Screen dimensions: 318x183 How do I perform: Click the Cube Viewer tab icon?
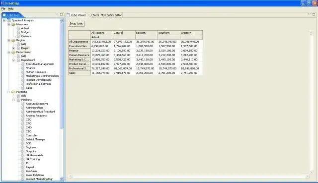pos(68,15)
